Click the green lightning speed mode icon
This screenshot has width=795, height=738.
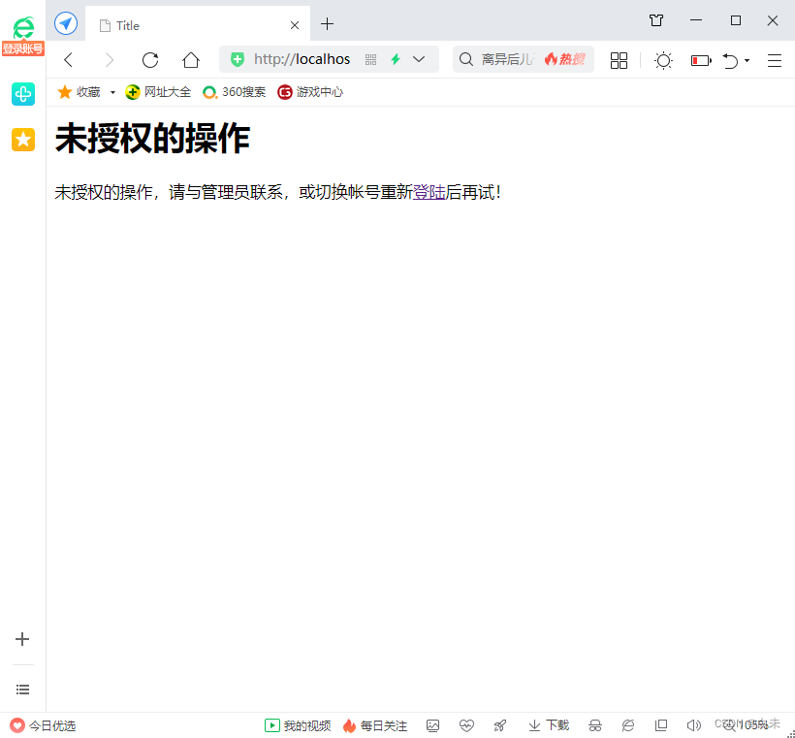click(x=396, y=59)
